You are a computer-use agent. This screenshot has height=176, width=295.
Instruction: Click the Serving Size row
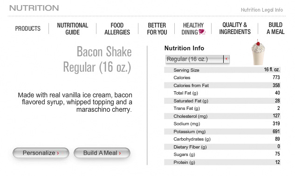pyautogui.click(x=222, y=70)
